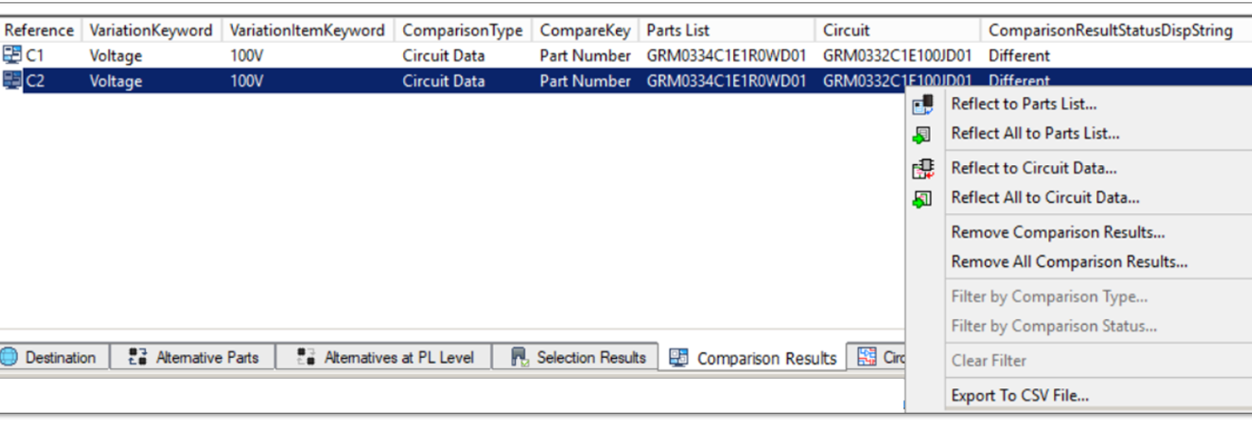Click the Reflect to Circuit Data icon
The image size is (1252, 421).
(x=922, y=169)
